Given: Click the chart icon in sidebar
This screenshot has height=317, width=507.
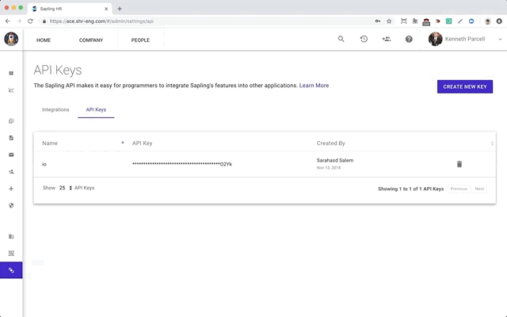Looking at the screenshot, I should [x=11, y=90].
